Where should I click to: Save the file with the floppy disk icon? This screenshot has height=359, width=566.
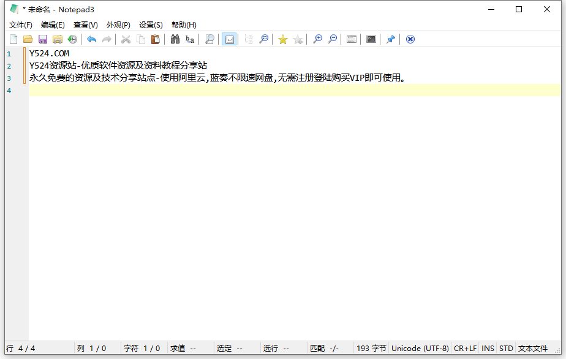pos(43,39)
